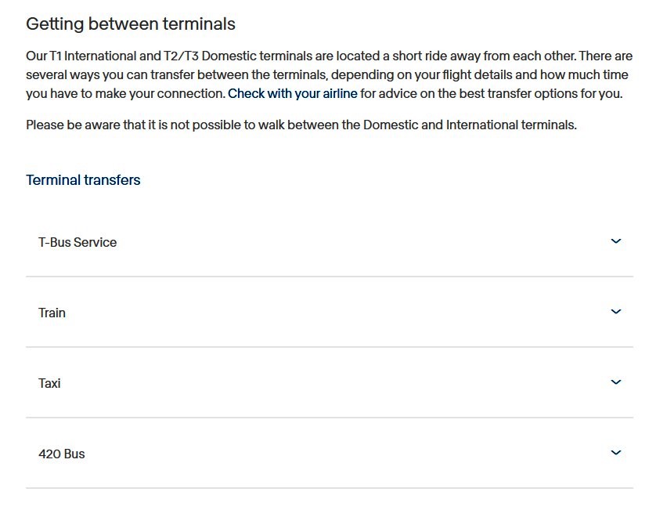Screen dimensions: 656x510
Task: Click the divider line beneath 420 Bus
Action: pyautogui.click(x=330, y=488)
